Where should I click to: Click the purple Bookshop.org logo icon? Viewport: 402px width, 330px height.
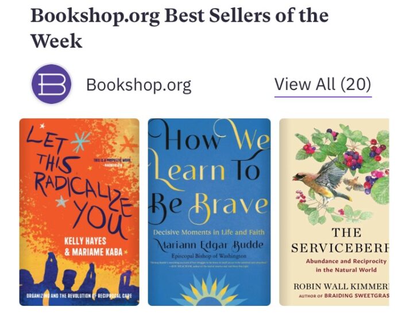tap(51, 84)
